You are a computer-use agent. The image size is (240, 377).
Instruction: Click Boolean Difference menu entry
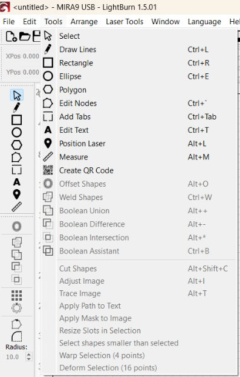[x=138, y=224]
